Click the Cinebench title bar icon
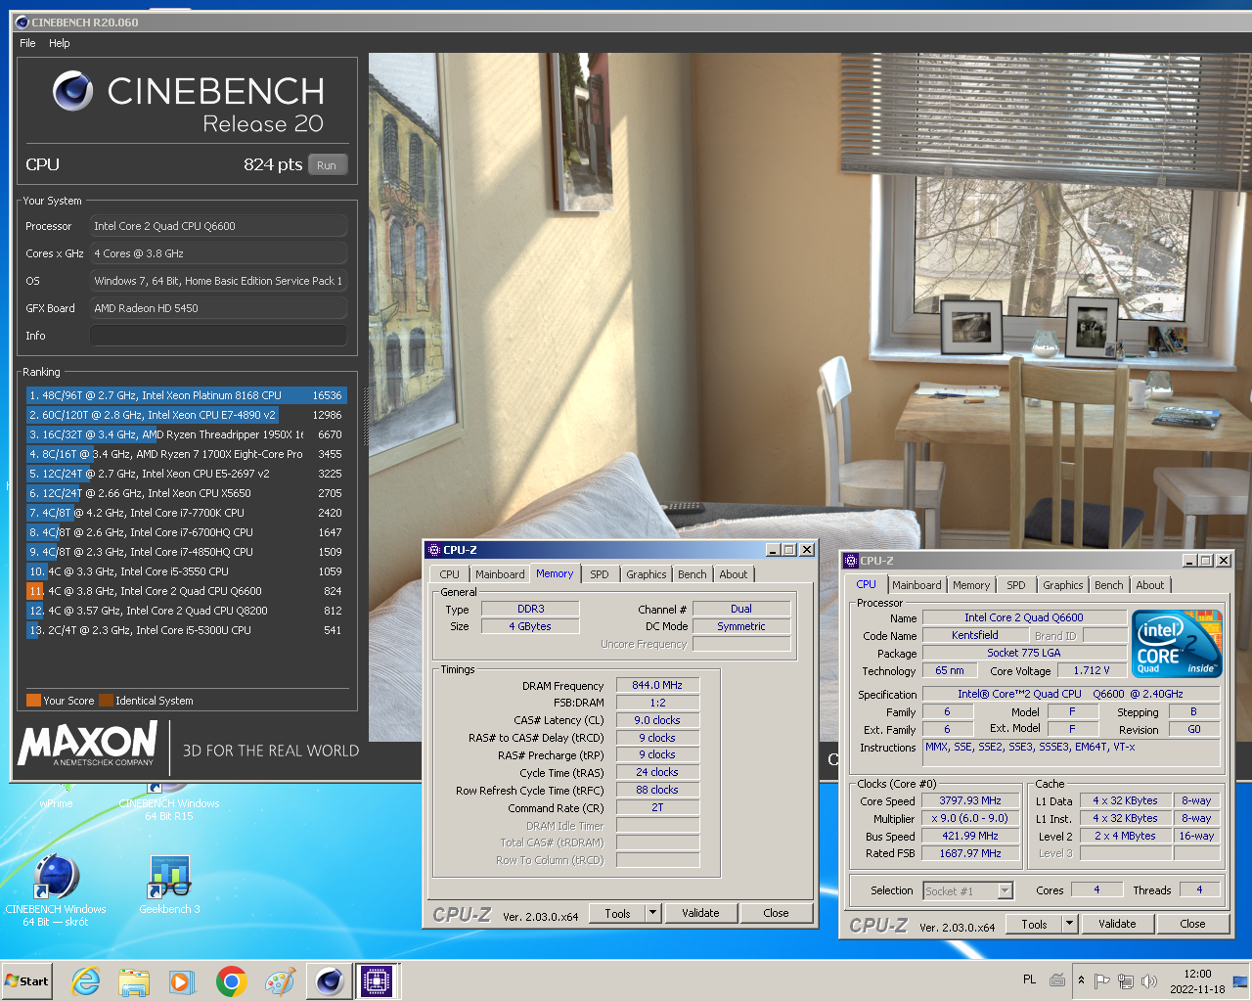Viewport: 1252px width, 1002px height. (22, 22)
